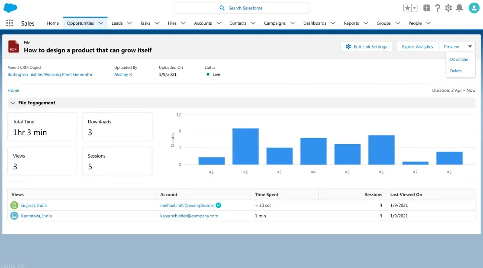Click the green Live status indicator
Image resolution: width=483 pixels, height=268 pixels.
pos(209,74)
